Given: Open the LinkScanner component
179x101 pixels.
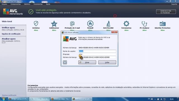Looking at the screenshot, I should point(54,25).
